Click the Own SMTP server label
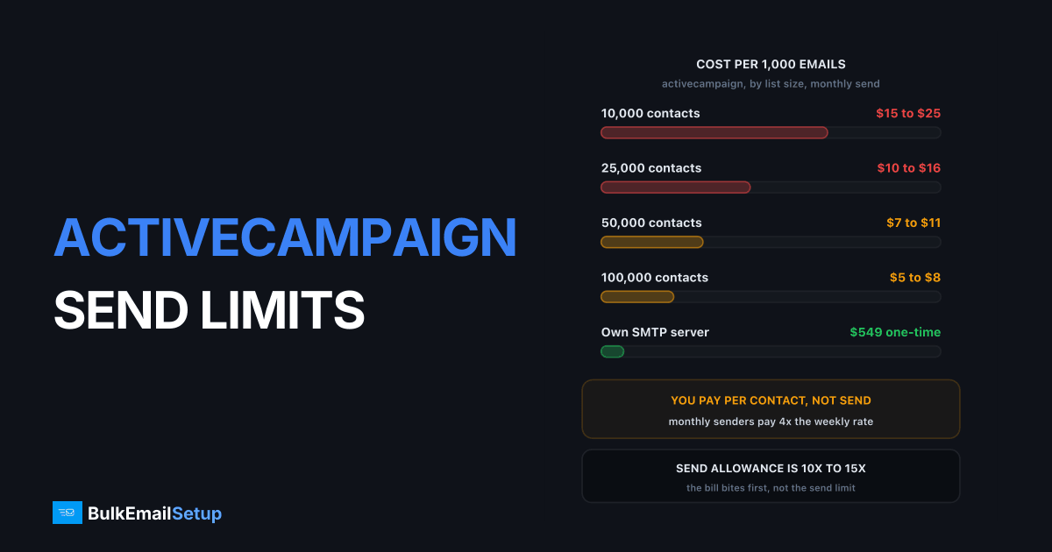The image size is (1052, 552). [655, 332]
